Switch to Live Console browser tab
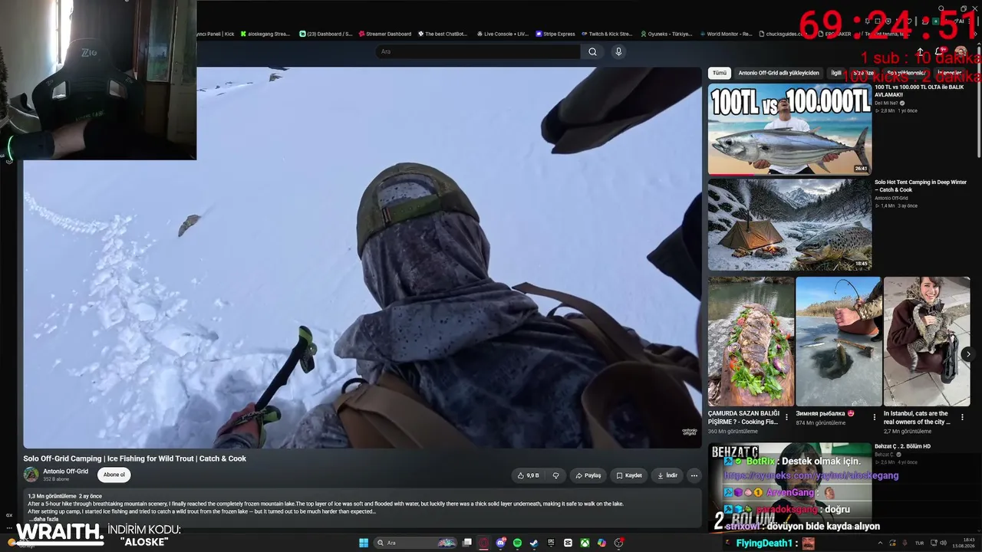The height and width of the screenshot is (552, 982). tap(503, 34)
